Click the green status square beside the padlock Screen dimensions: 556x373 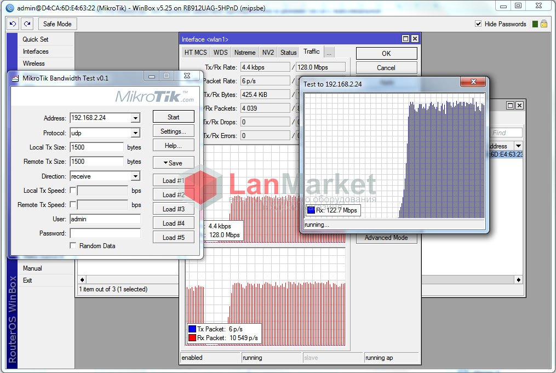tap(535, 24)
